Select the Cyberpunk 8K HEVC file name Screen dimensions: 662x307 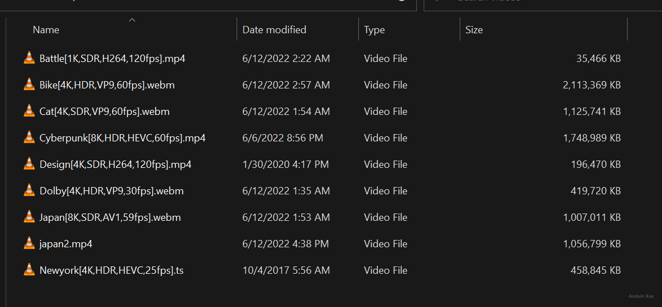coord(122,138)
